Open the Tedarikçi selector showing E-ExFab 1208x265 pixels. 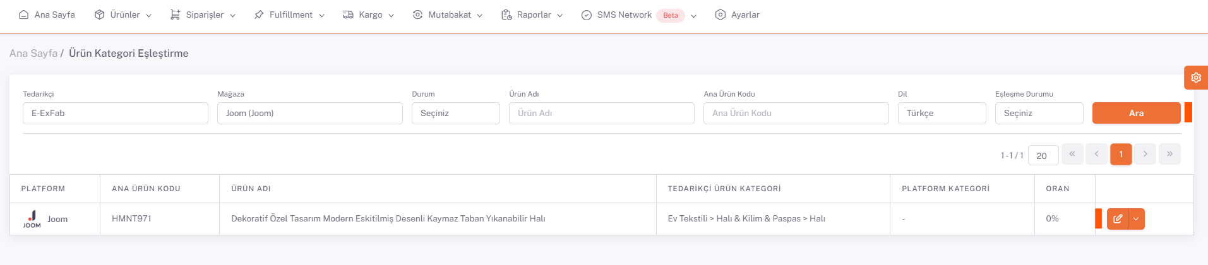(116, 113)
